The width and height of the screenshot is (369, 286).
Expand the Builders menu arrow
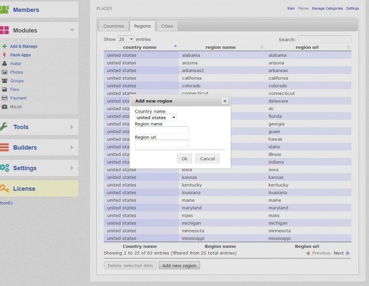click(72, 147)
